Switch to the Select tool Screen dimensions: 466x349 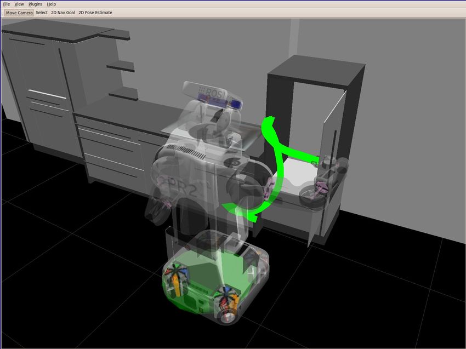42,13
